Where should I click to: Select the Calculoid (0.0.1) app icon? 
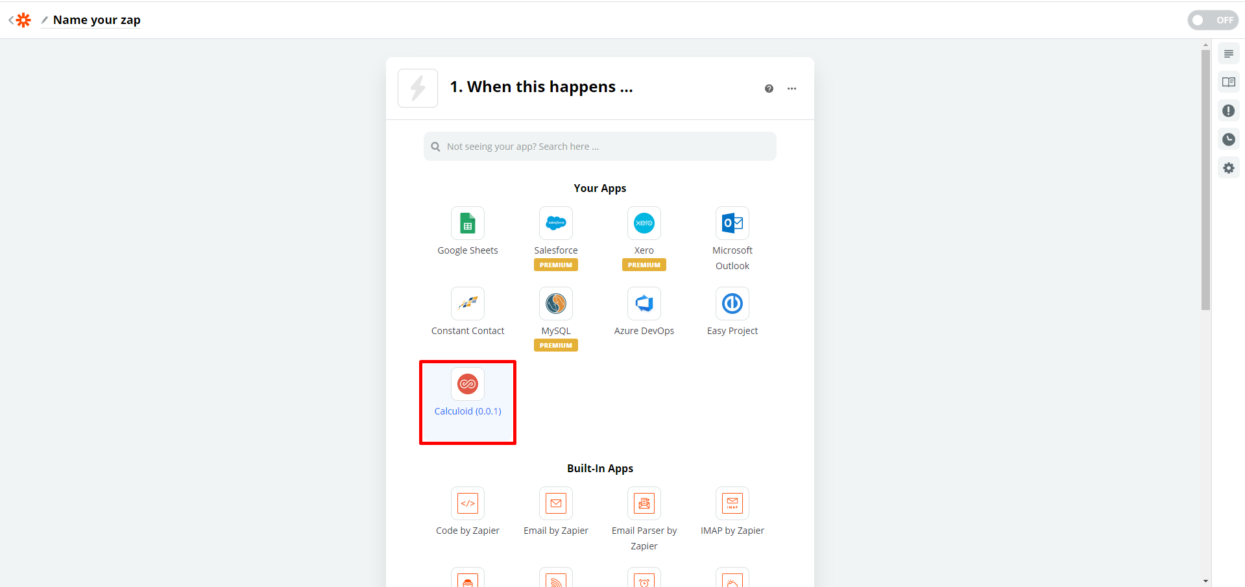468,384
